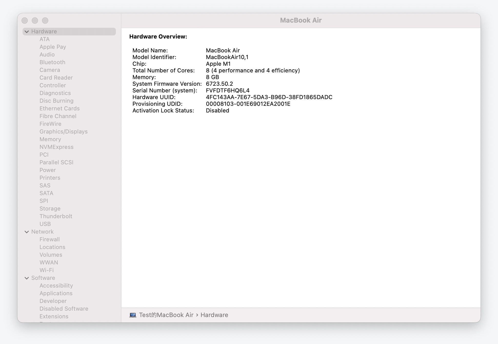Open Wi-Fi network details
The height and width of the screenshot is (344, 498).
click(46, 270)
